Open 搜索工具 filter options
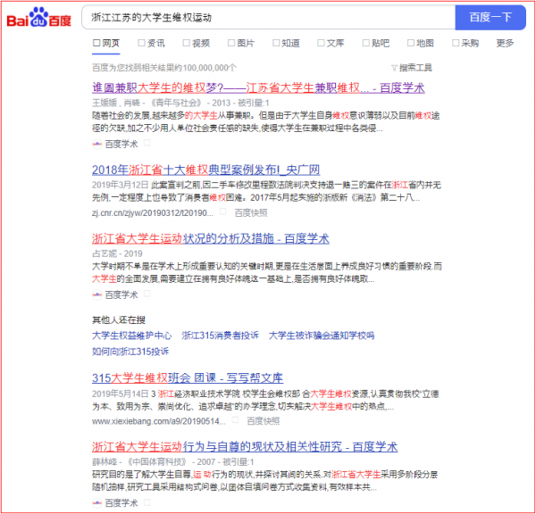Viewport: 536px width, 514px height. pos(412,68)
